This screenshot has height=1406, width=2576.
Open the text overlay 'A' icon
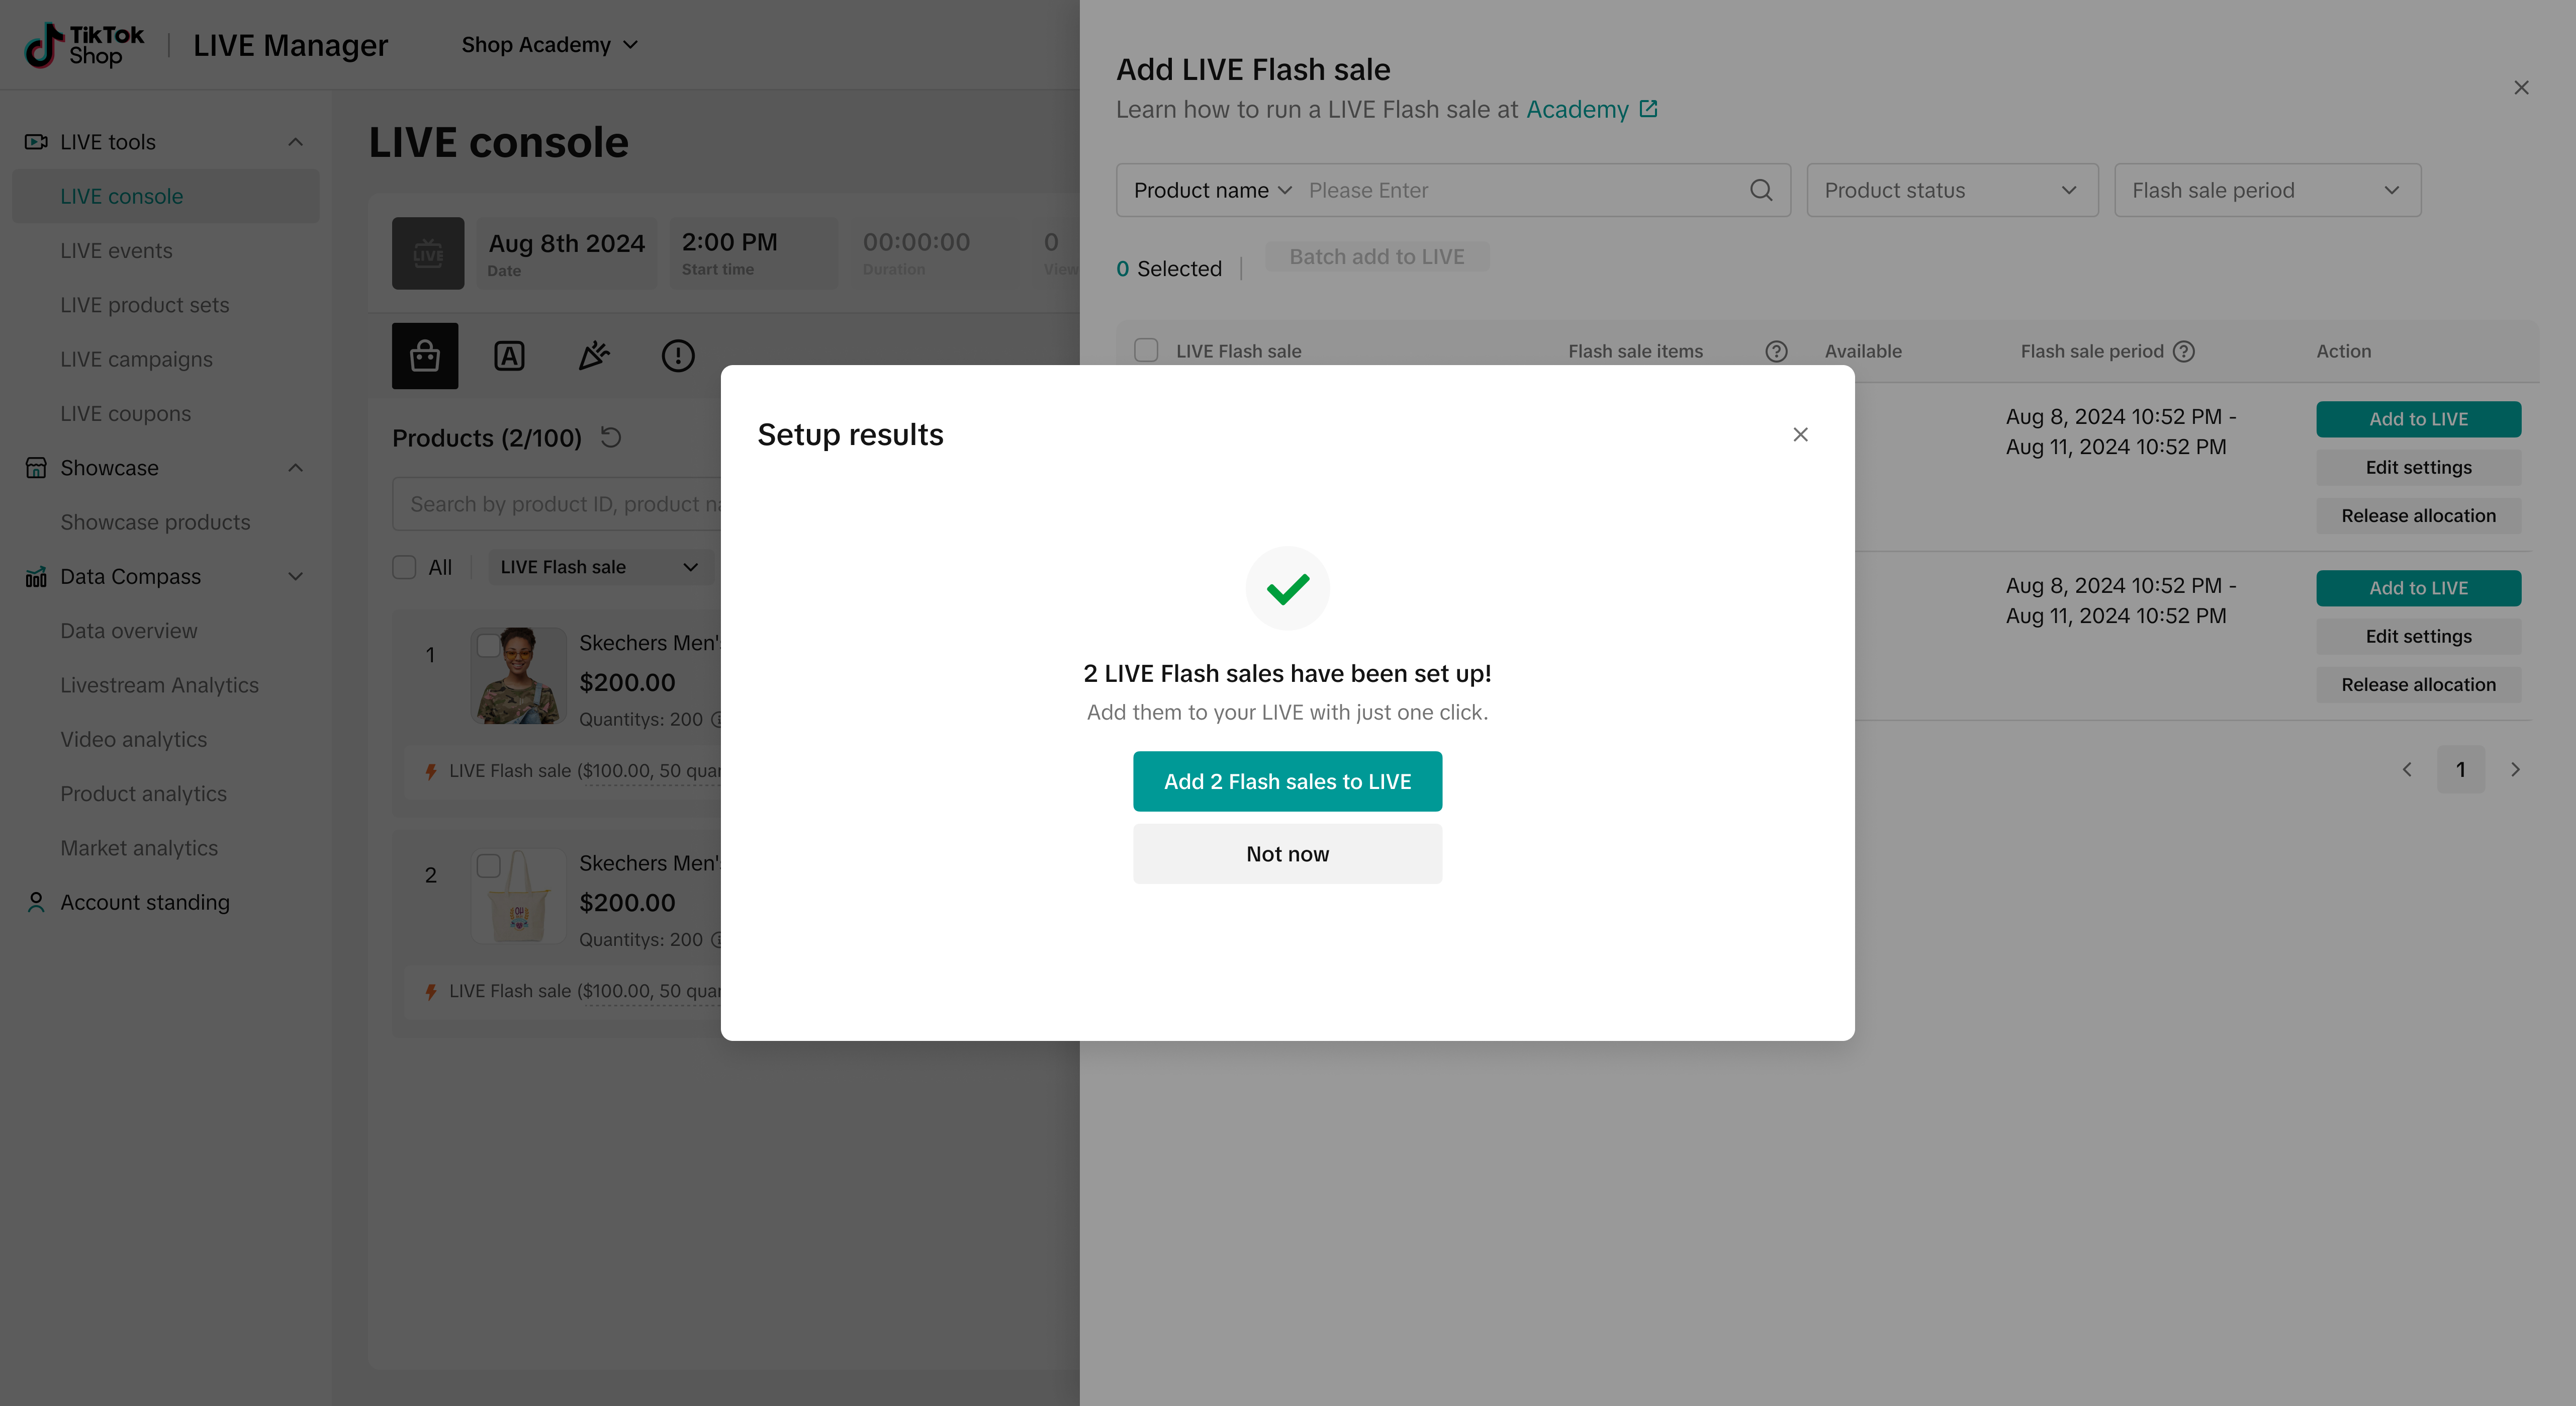click(x=509, y=355)
